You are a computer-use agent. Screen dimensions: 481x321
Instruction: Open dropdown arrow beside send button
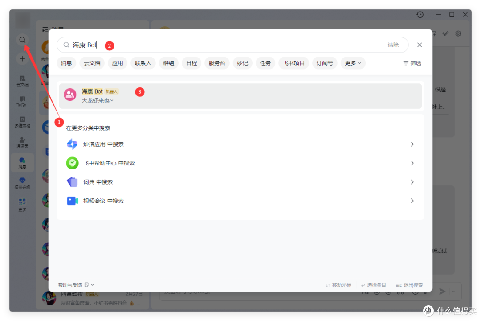tap(453, 291)
